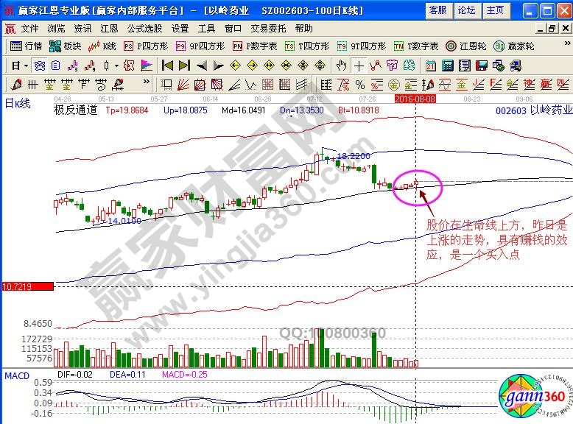Click the MACD indicator label
This screenshot has width=573, height=424.
tap(17, 375)
